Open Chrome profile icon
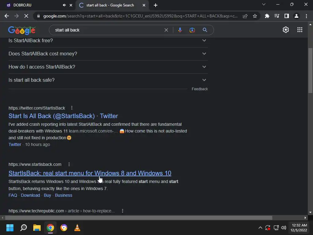The height and width of the screenshot is (235, 313). (x=296, y=16)
